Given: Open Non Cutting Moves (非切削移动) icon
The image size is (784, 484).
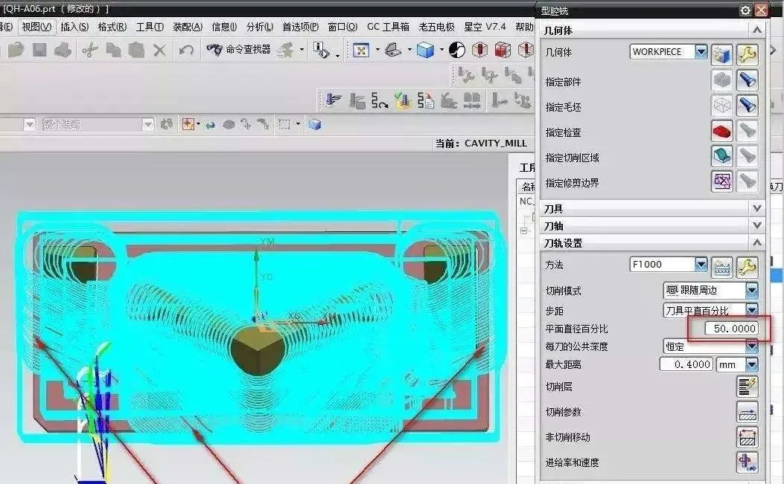Looking at the screenshot, I should click(747, 437).
